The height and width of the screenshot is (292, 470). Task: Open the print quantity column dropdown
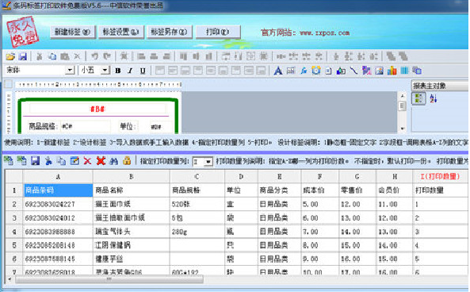click(208, 162)
